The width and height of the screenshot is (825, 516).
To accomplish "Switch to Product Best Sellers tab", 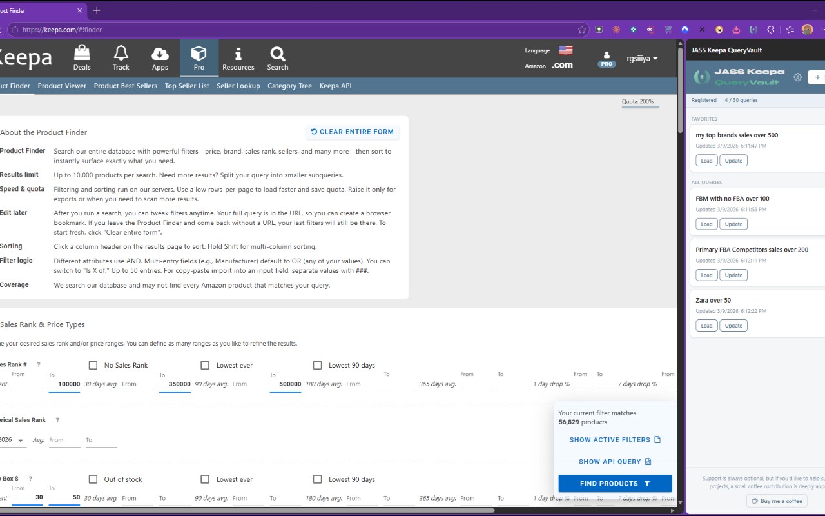I will tap(126, 86).
